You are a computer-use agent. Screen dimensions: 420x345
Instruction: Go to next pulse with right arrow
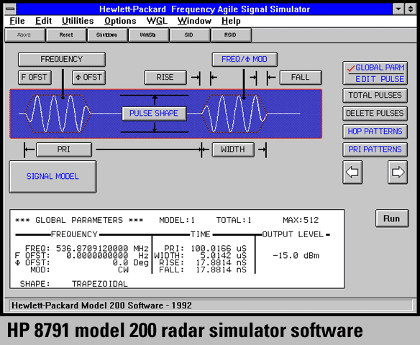398,172
